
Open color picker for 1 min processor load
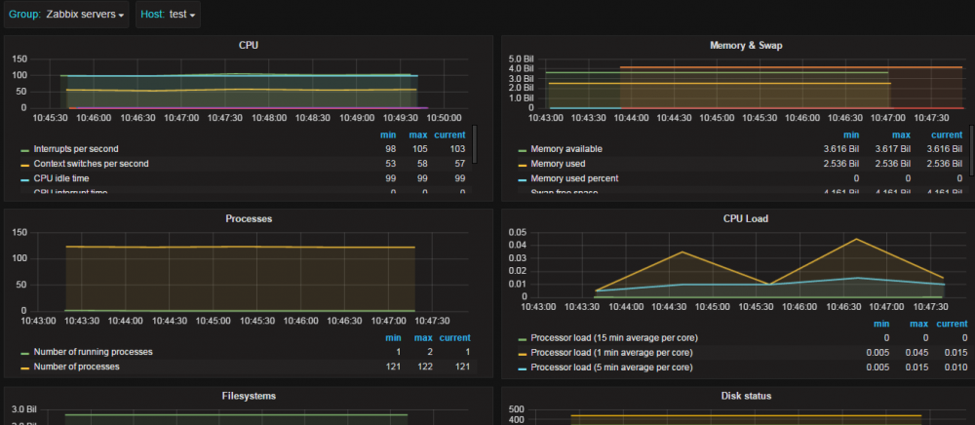point(523,354)
